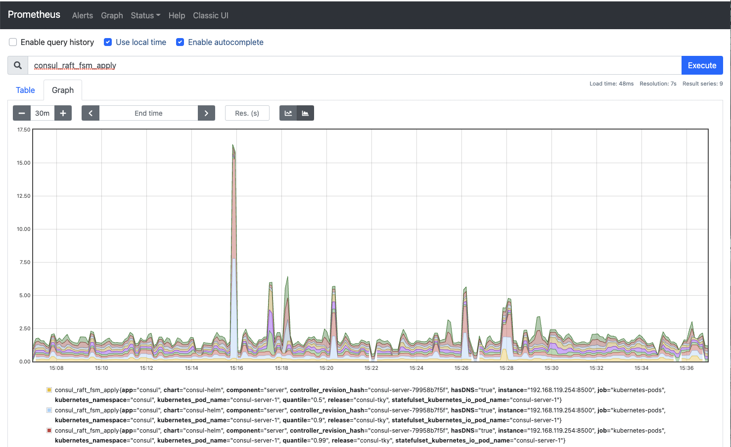
Task: Select the Graph tab
Action: [x=63, y=90]
